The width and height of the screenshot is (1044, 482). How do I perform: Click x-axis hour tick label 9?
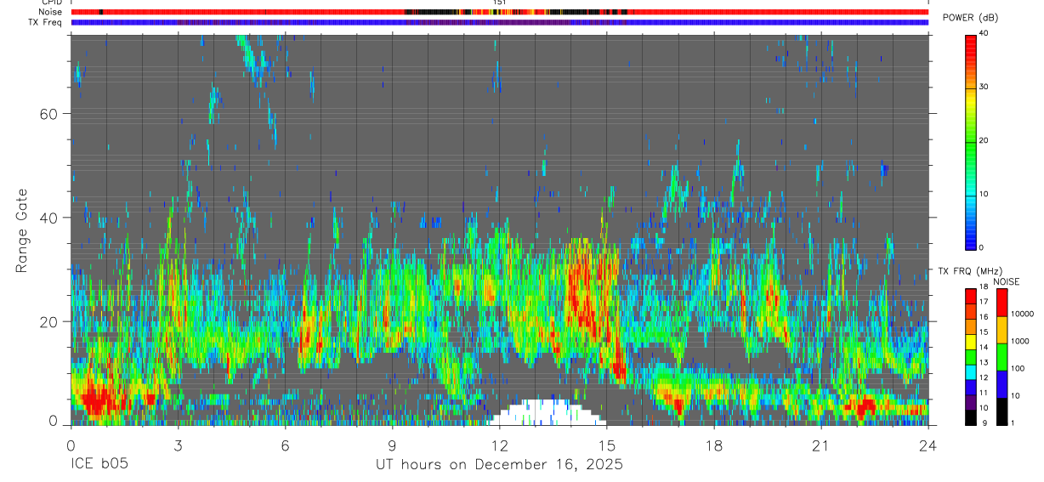pyautogui.click(x=392, y=445)
